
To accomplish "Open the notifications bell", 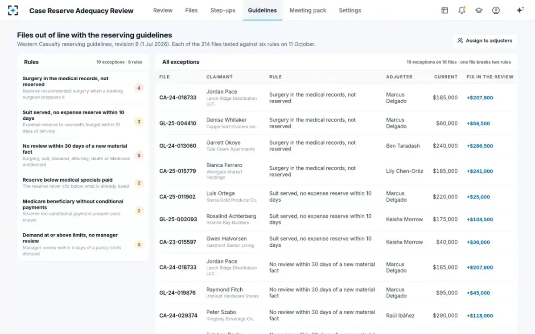I will coord(462,10).
